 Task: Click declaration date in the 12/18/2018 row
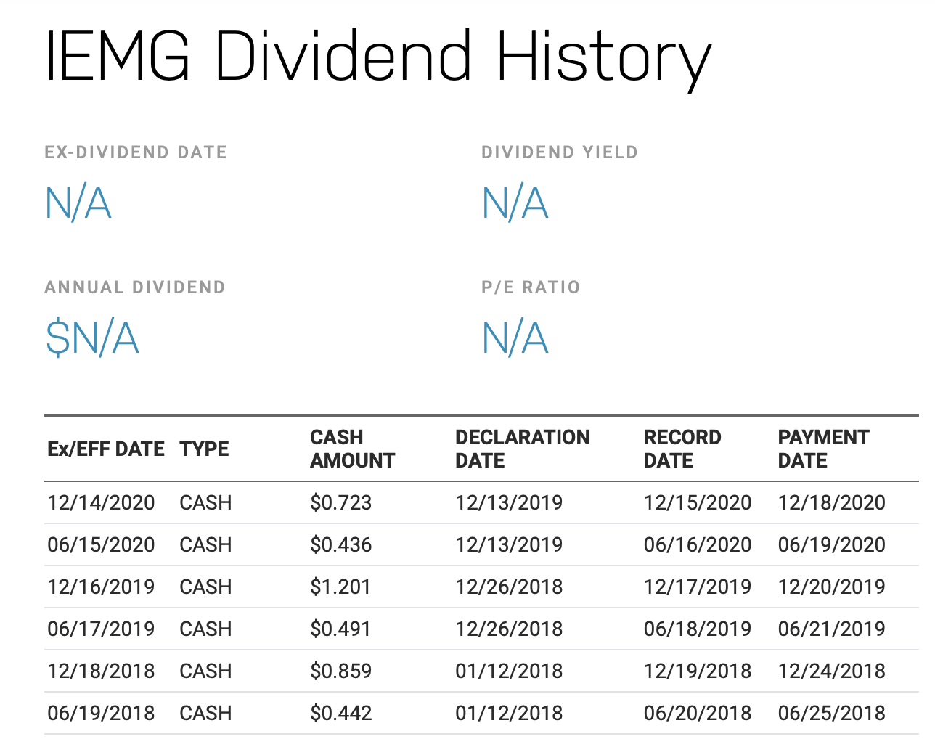509,671
